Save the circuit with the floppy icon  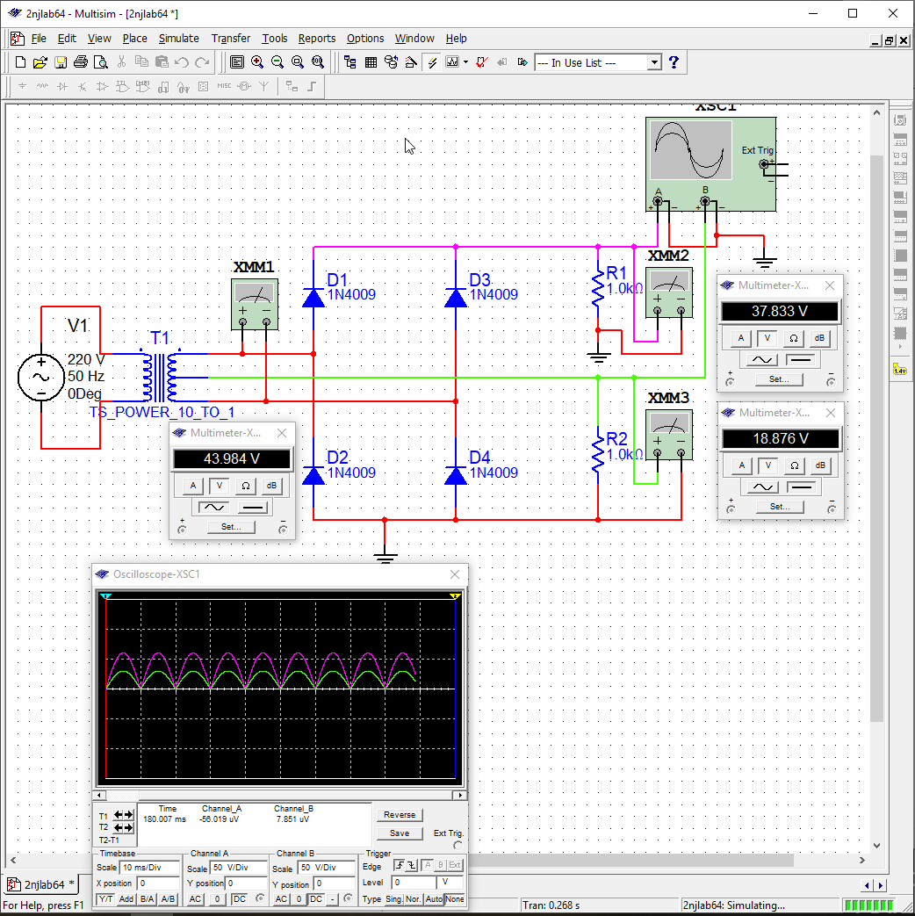[61, 62]
